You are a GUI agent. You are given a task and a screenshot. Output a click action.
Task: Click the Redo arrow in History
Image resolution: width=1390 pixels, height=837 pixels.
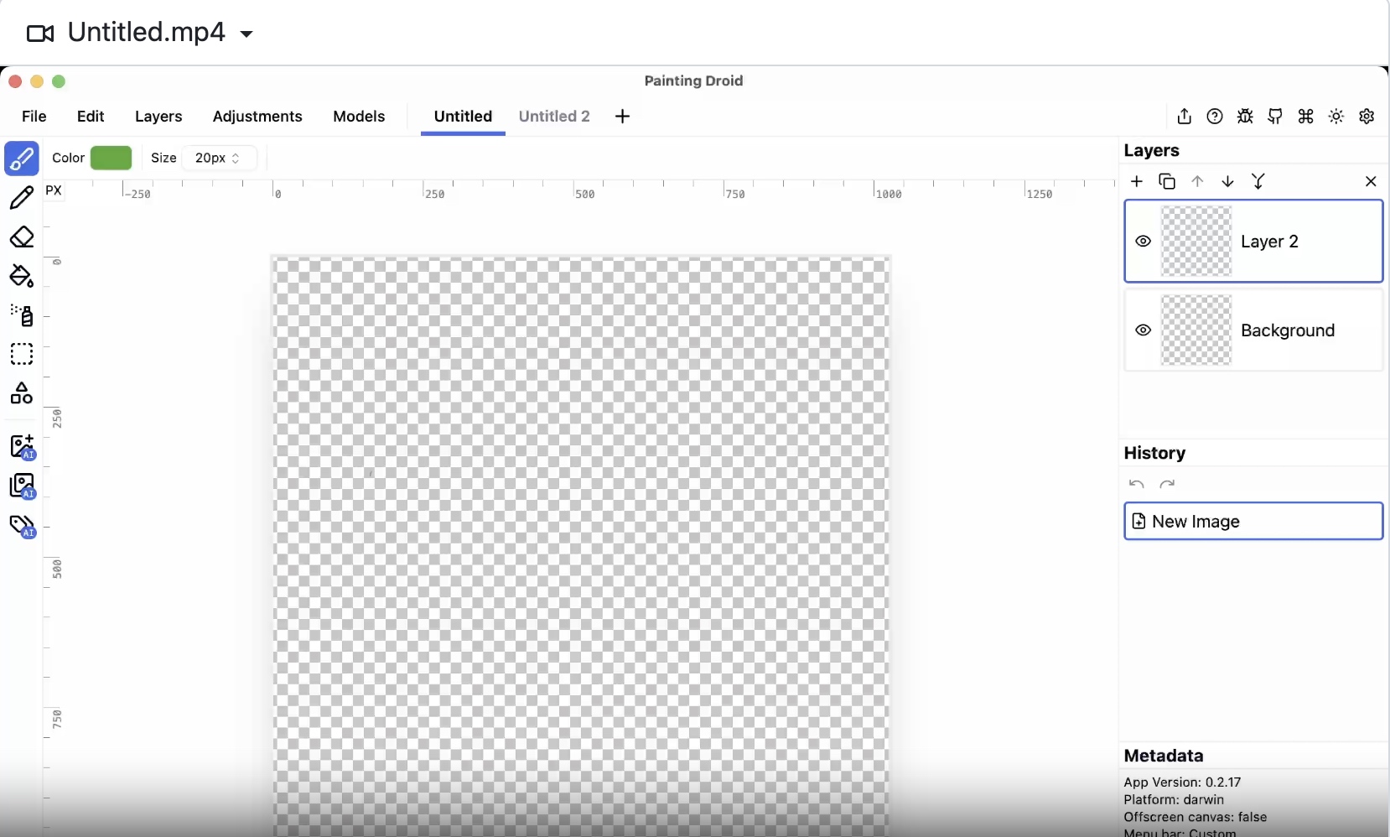1167,484
